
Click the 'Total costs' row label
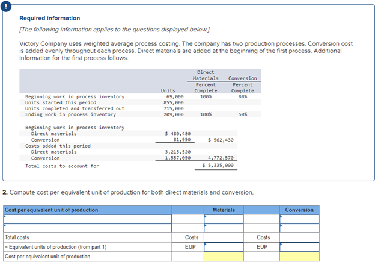[x=17, y=237]
